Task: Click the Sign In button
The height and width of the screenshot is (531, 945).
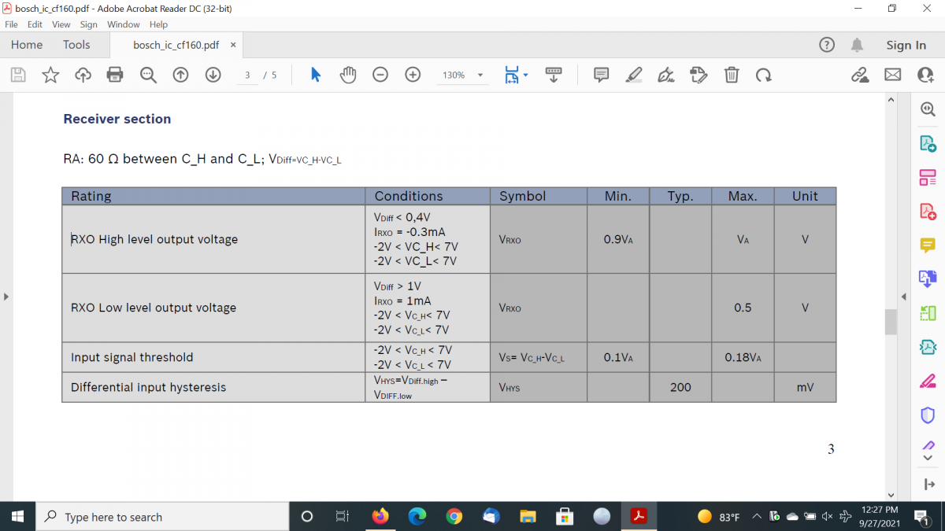Action: [906, 45]
